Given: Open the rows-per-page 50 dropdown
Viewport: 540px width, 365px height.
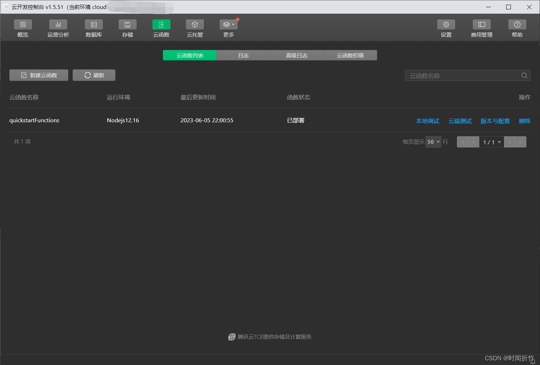Looking at the screenshot, I should pos(433,142).
